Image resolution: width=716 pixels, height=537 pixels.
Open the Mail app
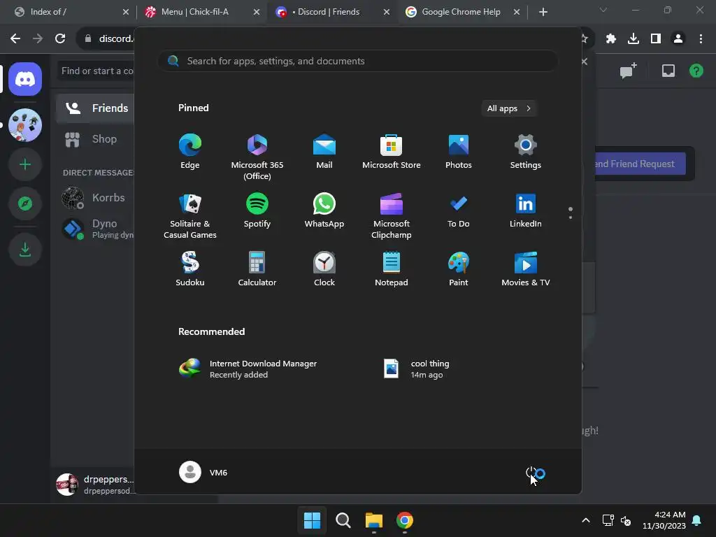pos(324,152)
